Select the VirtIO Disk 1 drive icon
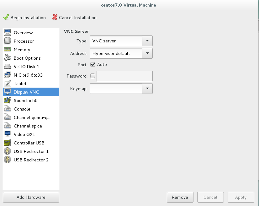Screen dimensions: 259x206 pyautogui.click(x=8, y=67)
